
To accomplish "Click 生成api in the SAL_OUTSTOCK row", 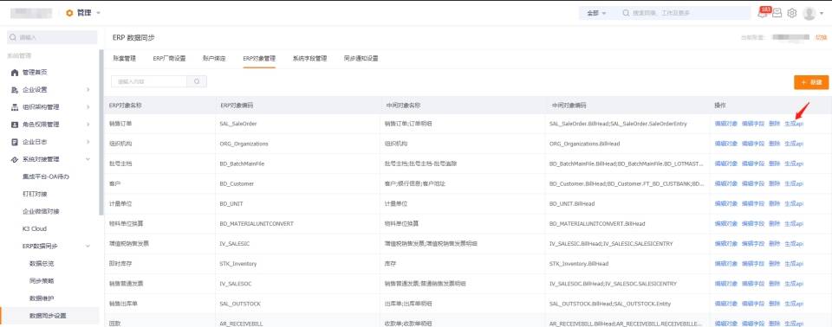I will [x=794, y=304].
